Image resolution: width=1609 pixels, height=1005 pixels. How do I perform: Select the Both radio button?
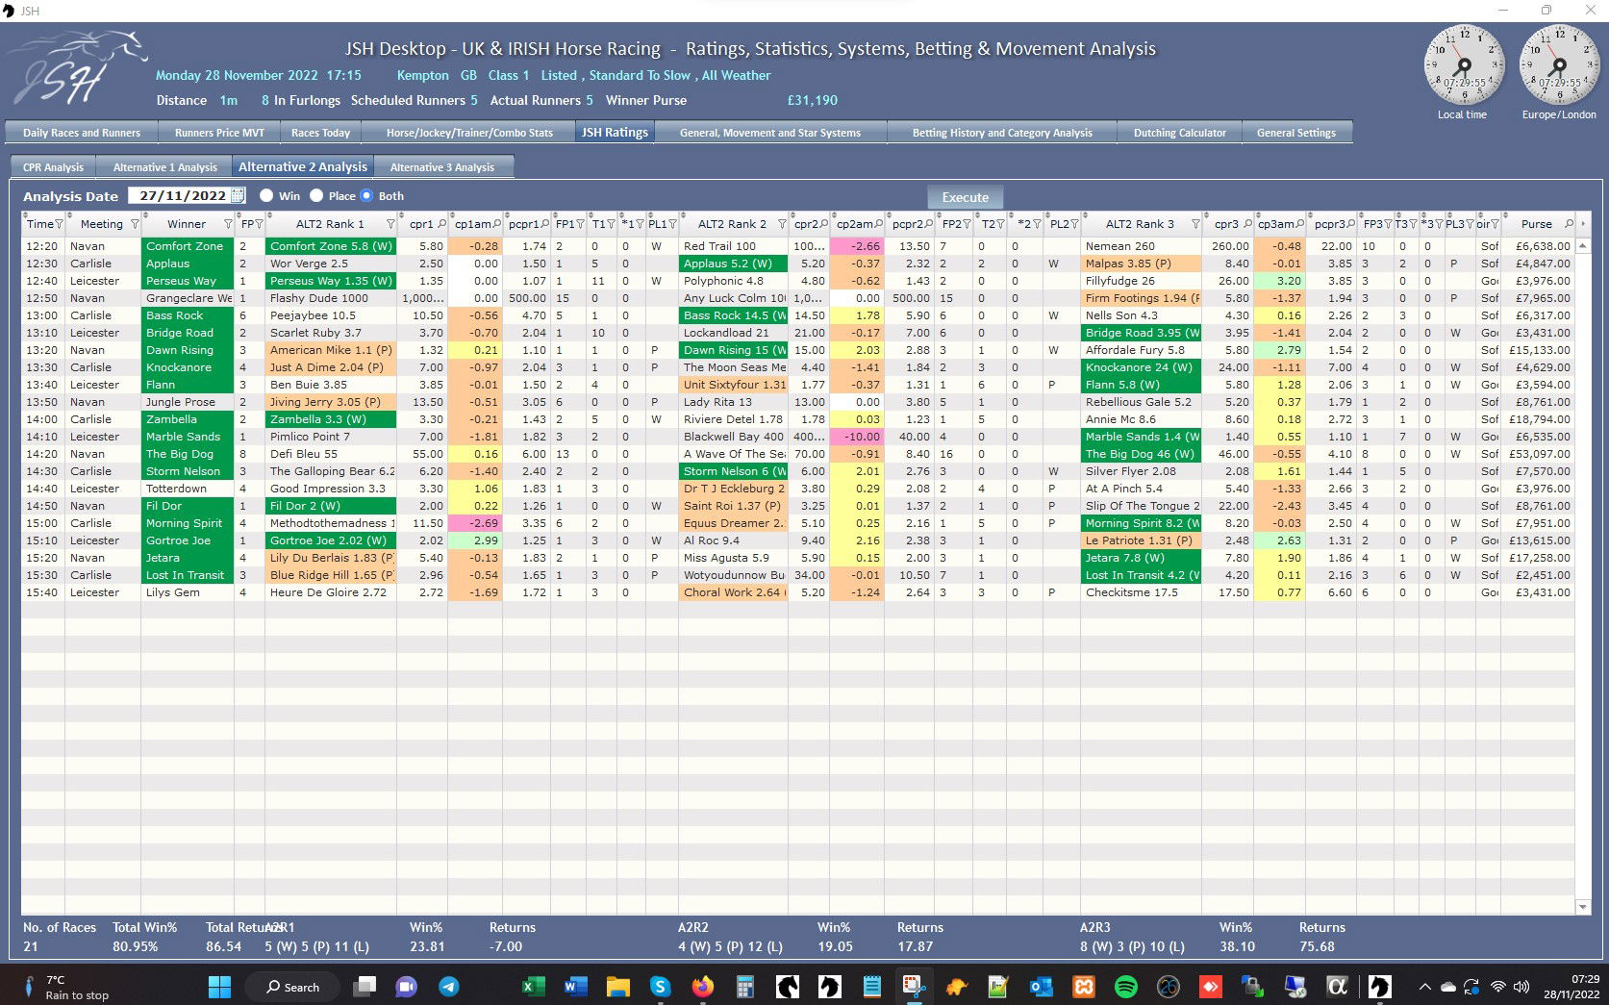click(x=366, y=195)
